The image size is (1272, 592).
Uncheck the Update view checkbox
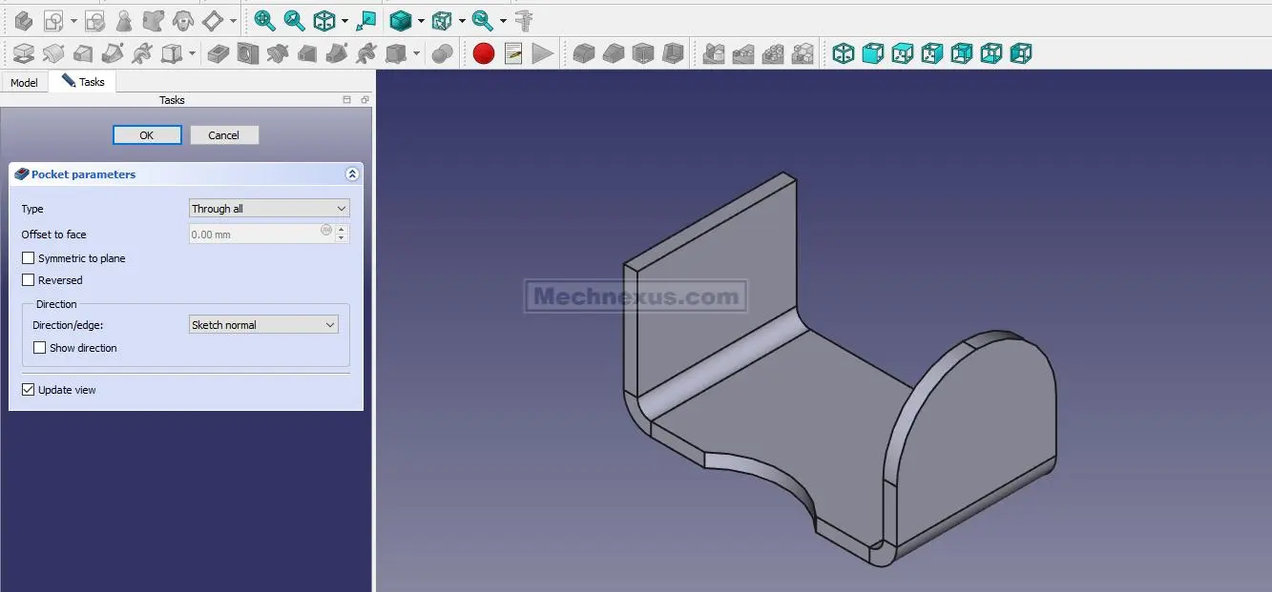[x=29, y=390]
